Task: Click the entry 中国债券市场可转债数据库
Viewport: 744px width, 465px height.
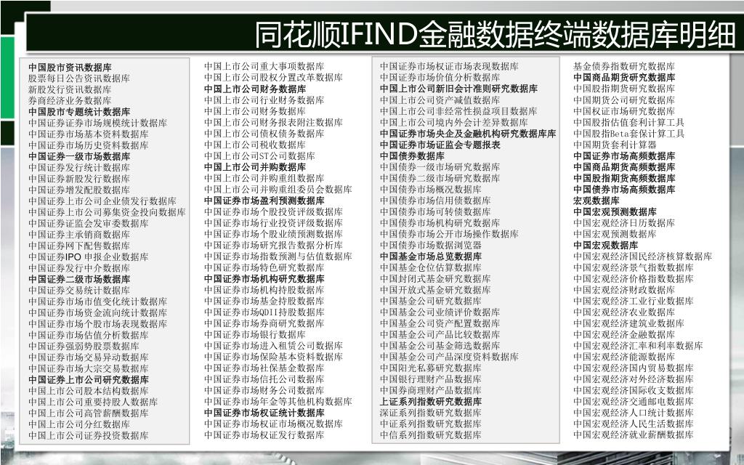Action: pyautogui.click(x=435, y=211)
